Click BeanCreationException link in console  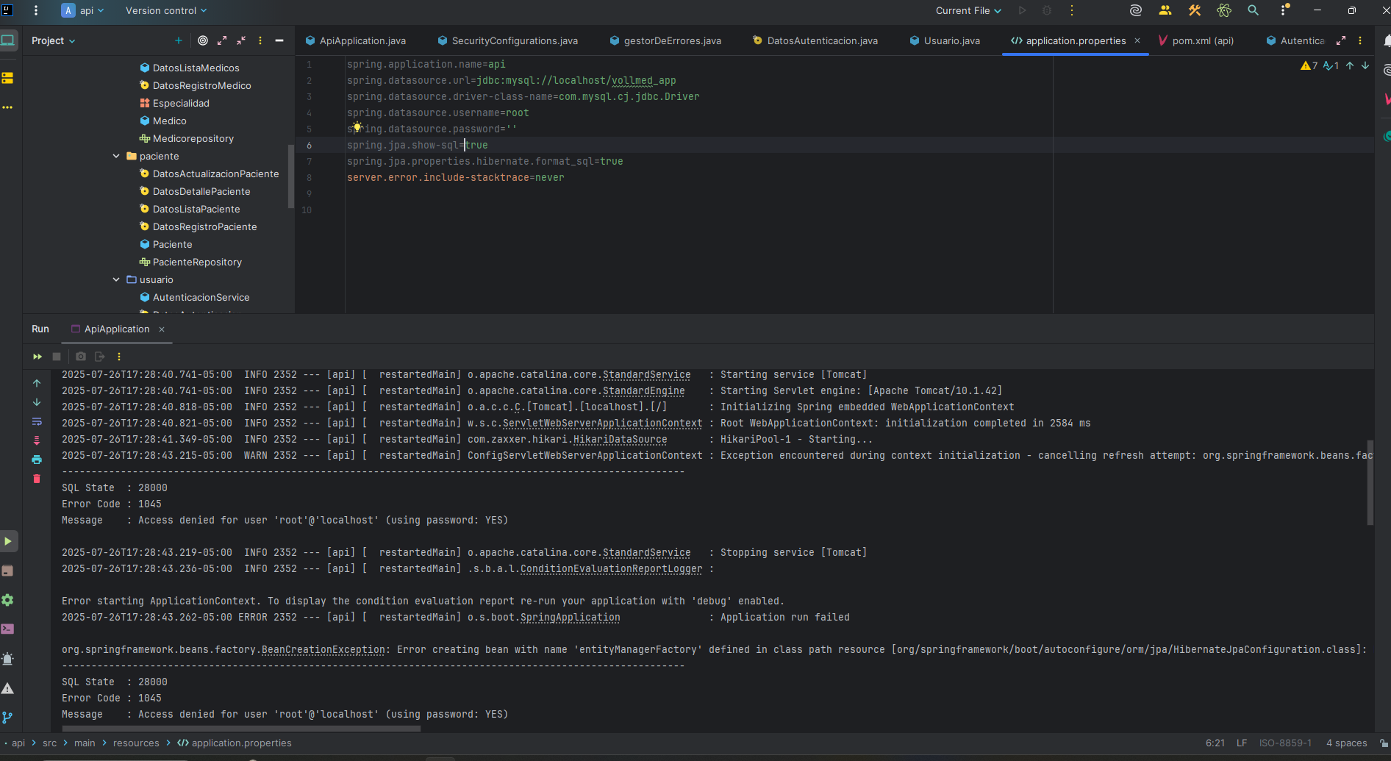323,650
